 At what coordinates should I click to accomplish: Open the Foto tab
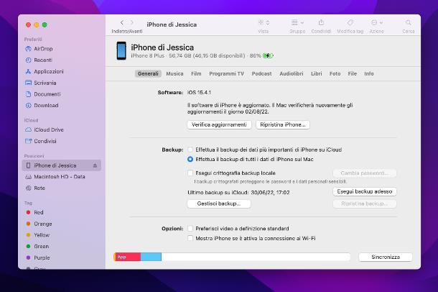pos(335,73)
